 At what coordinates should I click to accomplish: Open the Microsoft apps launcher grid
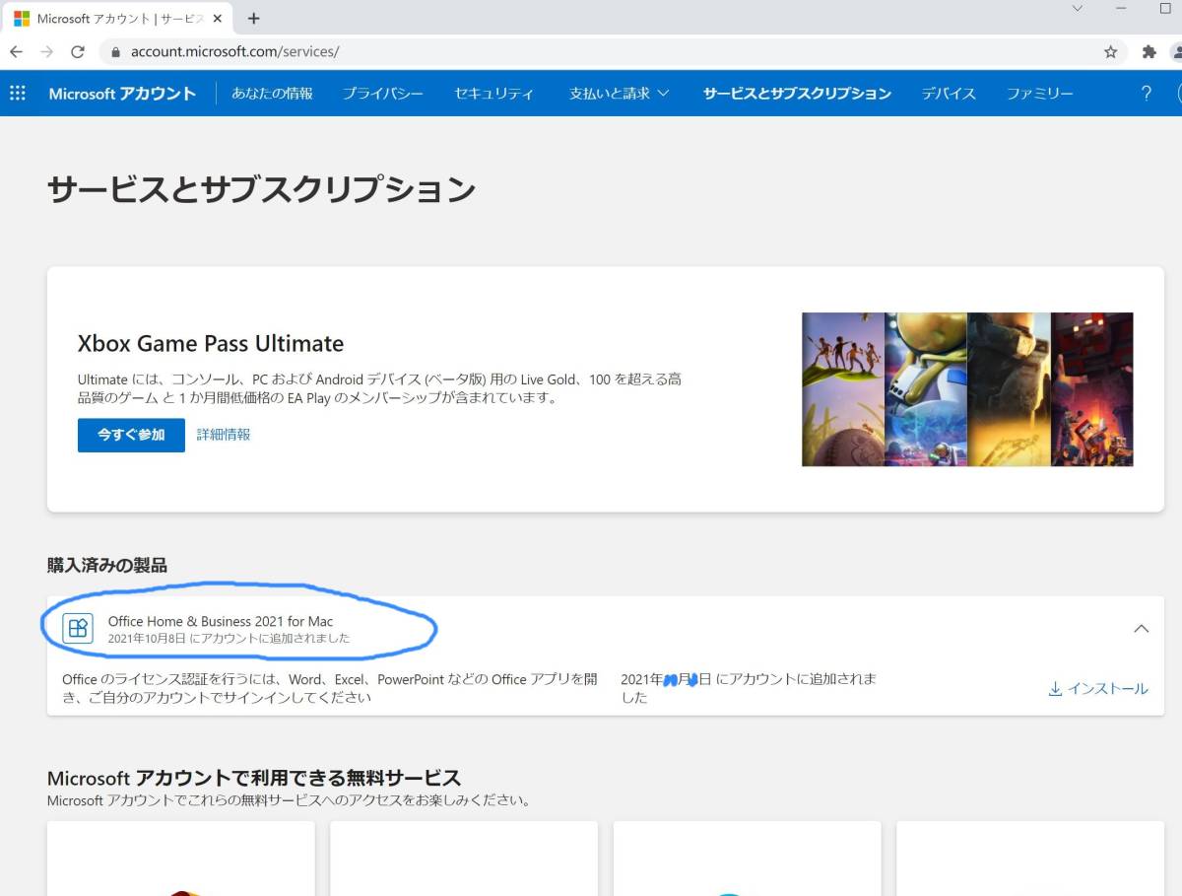click(18, 94)
